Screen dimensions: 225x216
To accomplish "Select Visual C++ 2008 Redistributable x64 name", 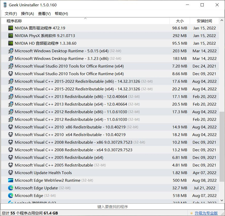I will tap(74, 150).
